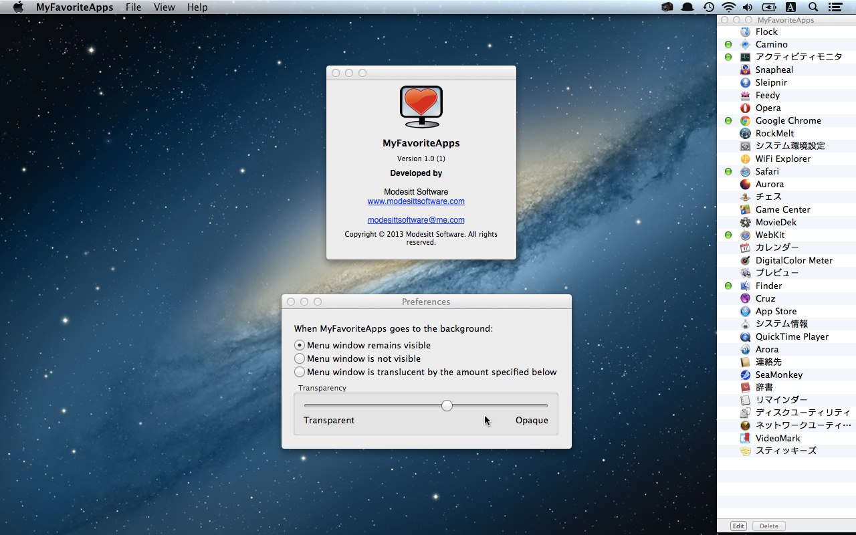The image size is (856, 535).
Task: Click the RockMelt app icon
Action: [x=745, y=134]
